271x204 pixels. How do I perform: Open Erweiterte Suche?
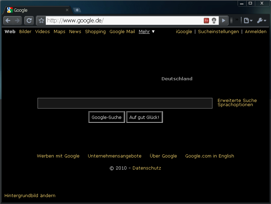(237, 100)
